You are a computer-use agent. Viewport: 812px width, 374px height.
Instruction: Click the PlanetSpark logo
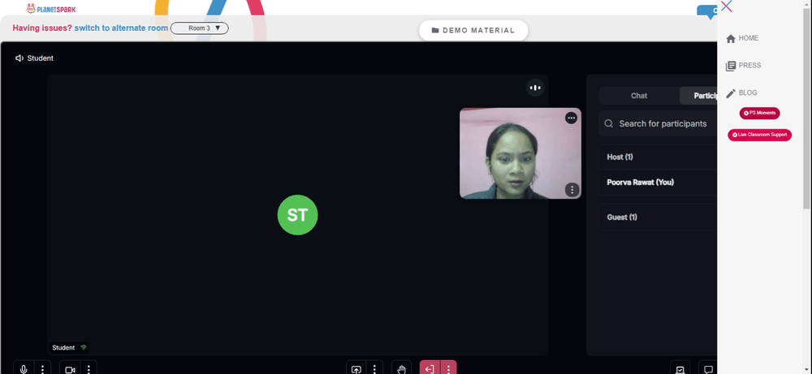(50, 8)
